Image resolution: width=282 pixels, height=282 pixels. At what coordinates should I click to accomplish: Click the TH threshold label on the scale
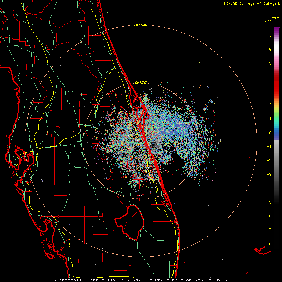(269, 244)
